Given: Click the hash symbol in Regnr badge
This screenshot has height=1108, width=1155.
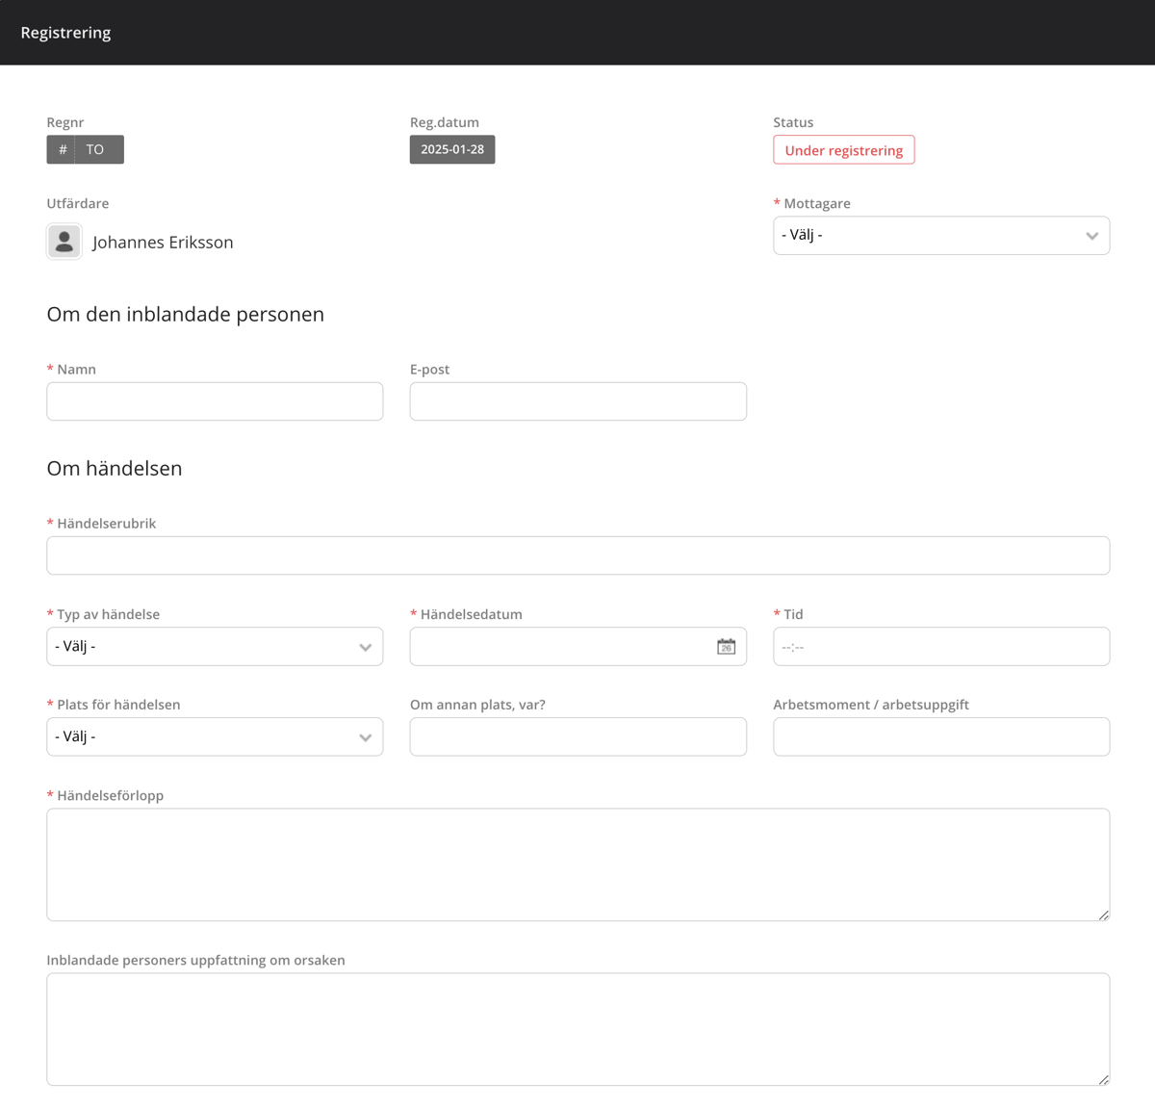Looking at the screenshot, I should 63,150.
